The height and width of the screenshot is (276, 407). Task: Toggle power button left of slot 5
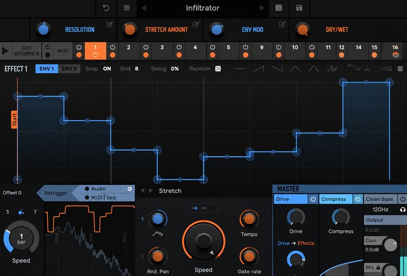[212, 47]
